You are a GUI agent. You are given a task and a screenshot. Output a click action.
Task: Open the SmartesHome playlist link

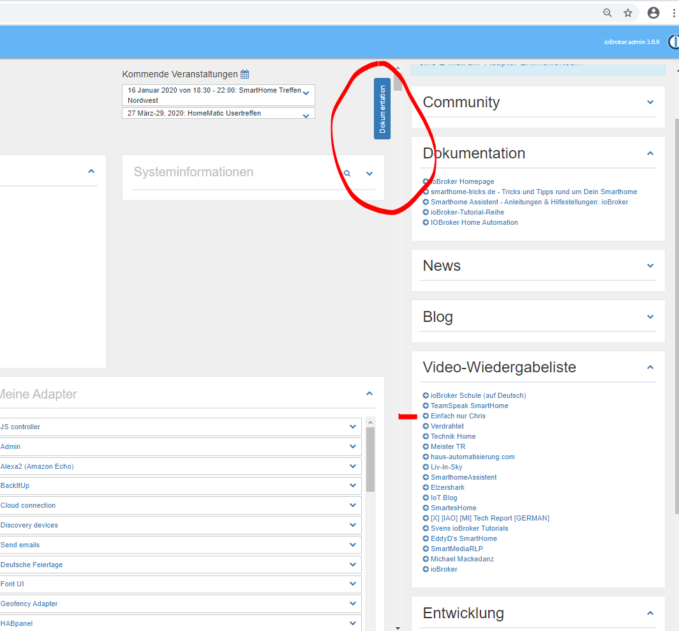453,508
